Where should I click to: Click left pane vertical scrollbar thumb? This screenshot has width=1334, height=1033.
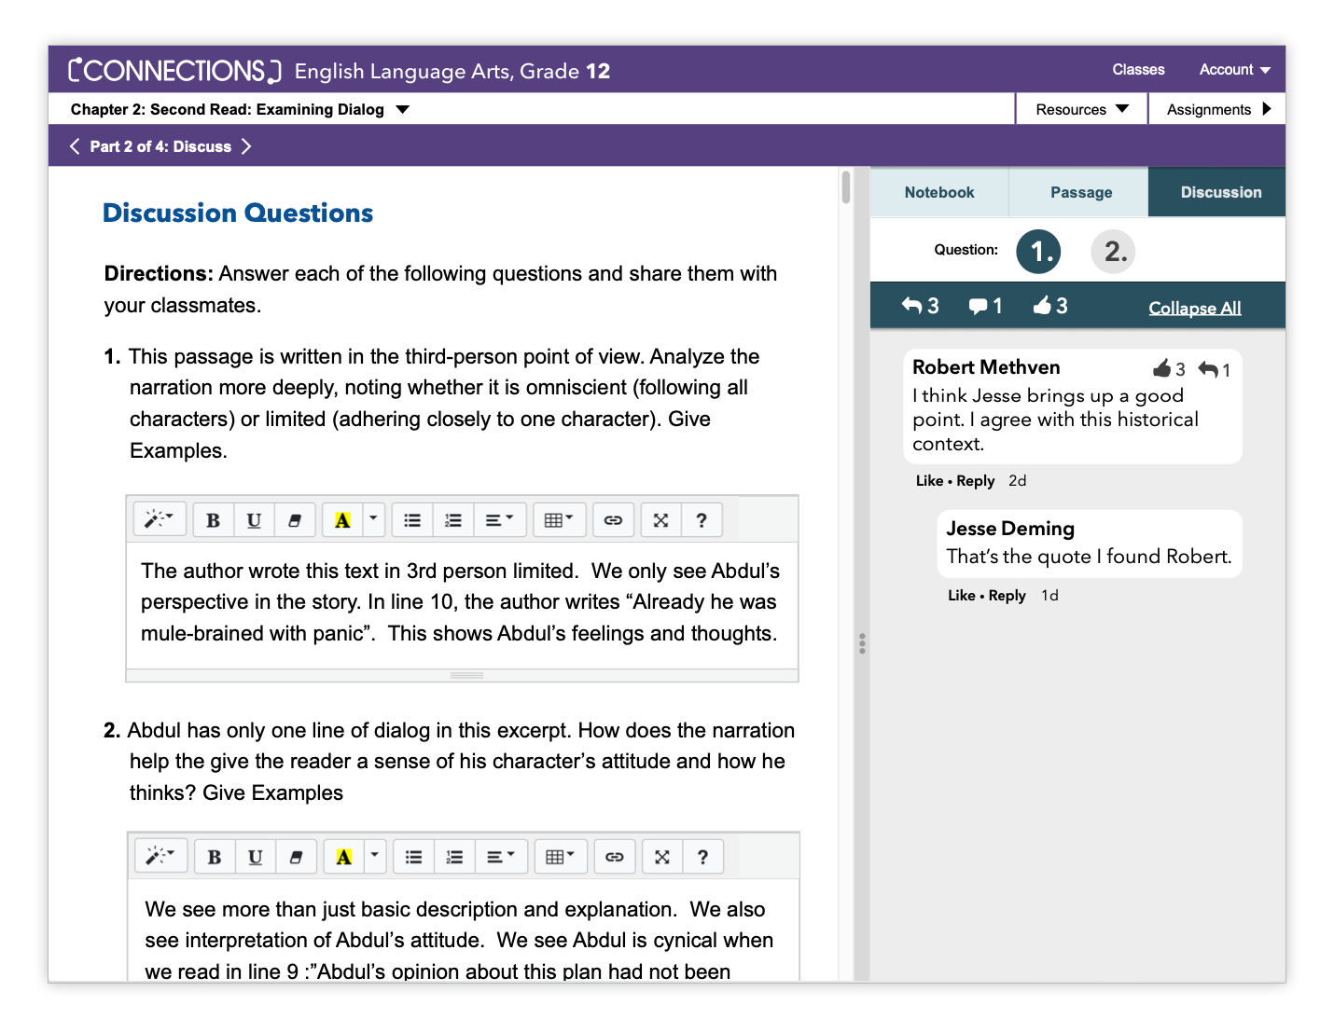click(846, 186)
